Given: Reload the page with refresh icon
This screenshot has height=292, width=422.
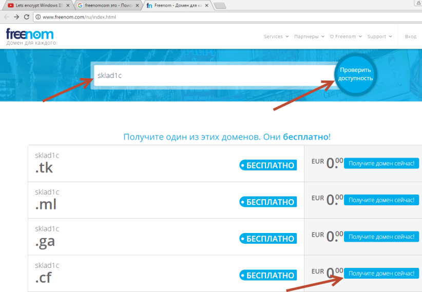Looking at the screenshot, I should tap(27, 17).
